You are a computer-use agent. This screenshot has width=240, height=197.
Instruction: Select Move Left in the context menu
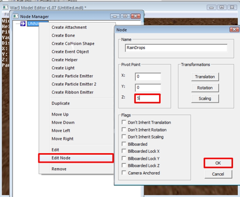pyautogui.click(x=61, y=131)
